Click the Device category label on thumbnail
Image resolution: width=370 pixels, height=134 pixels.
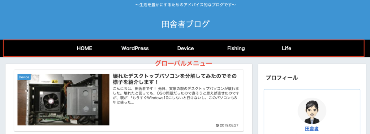pos(24,77)
